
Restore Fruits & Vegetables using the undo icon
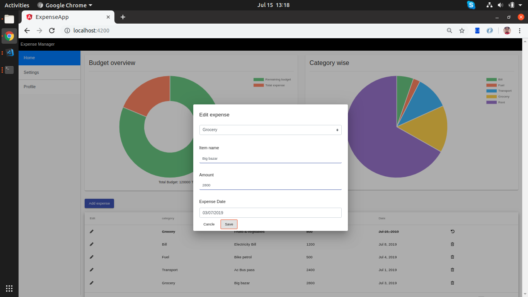click(452, 231)
